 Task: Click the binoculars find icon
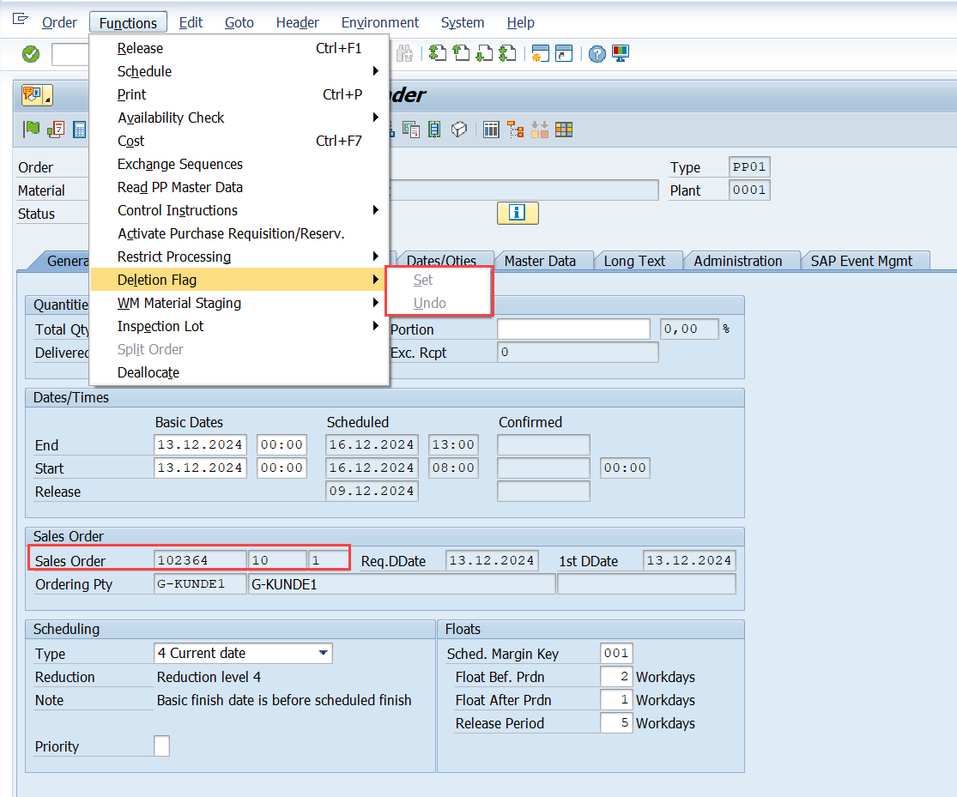(x=404, y=54)
